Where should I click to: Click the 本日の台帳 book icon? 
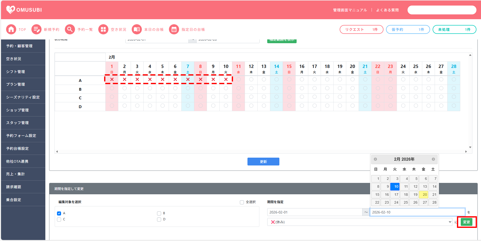pyautogui.click(x=137, y=30)
